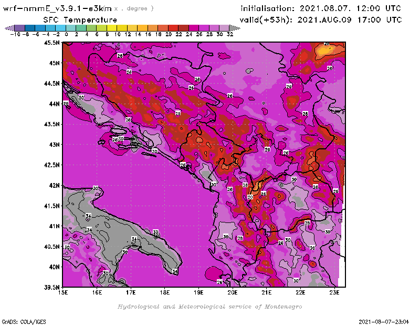Select the pale lilac 30 to 32 legend swatch
Viewport: 420px width, 325px height.
(225, 28)
